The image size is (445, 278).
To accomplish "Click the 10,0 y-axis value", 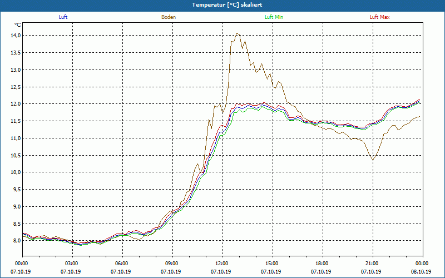I will coord(16,172).
